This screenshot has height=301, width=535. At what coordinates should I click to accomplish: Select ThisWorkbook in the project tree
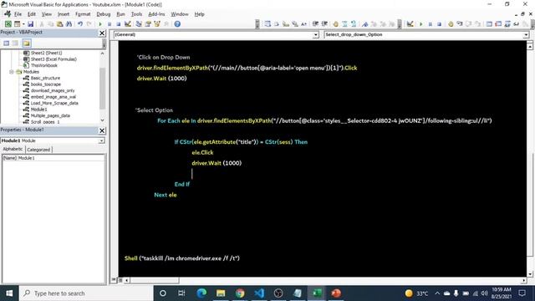tap(44, 65)
